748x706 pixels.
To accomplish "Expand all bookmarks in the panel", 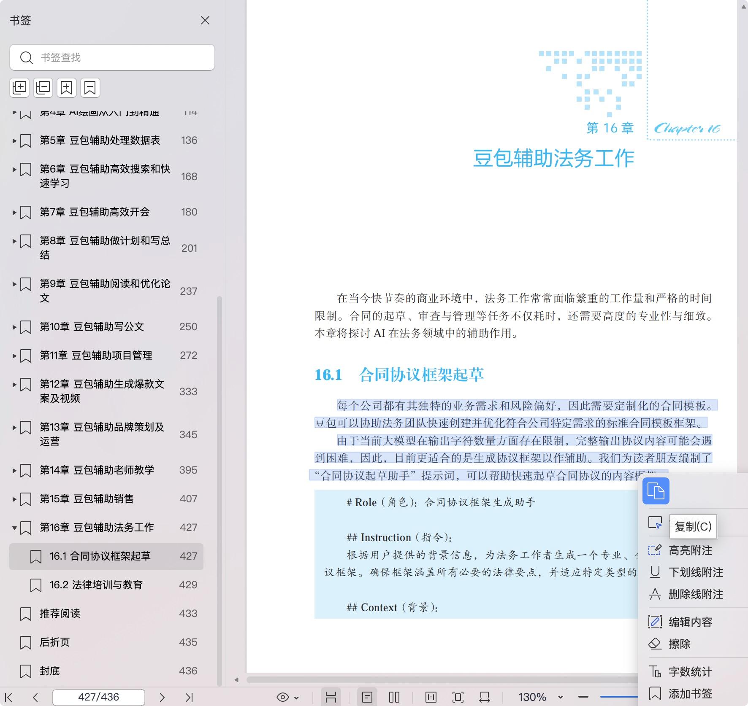I will tap(19, 88).
